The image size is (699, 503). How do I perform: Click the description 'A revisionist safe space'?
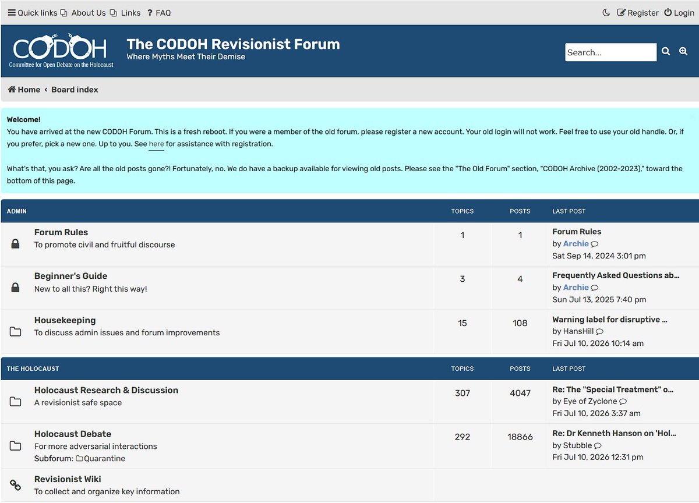(x=78, y=402)
